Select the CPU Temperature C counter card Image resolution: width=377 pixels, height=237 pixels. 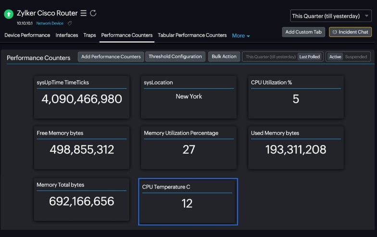tap(188, 201)
